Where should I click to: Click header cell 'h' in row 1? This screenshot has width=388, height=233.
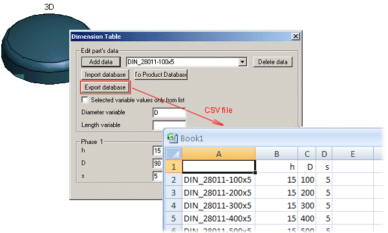pyautogui.click(x=277, y=167)
